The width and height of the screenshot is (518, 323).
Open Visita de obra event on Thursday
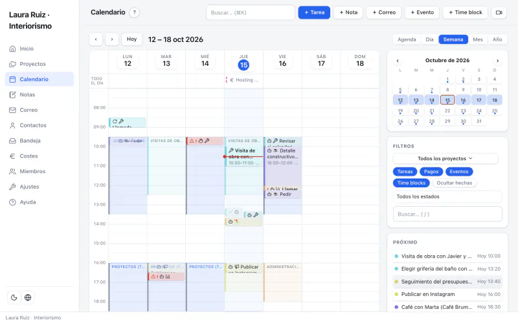pos(244,156)
